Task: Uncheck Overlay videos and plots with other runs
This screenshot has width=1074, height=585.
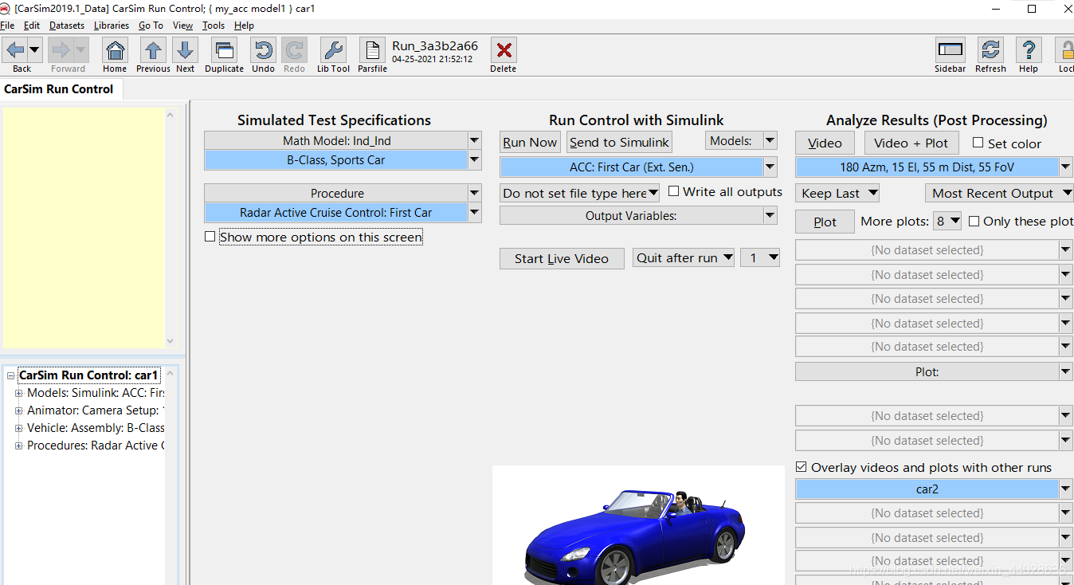Action: [802, 467]
